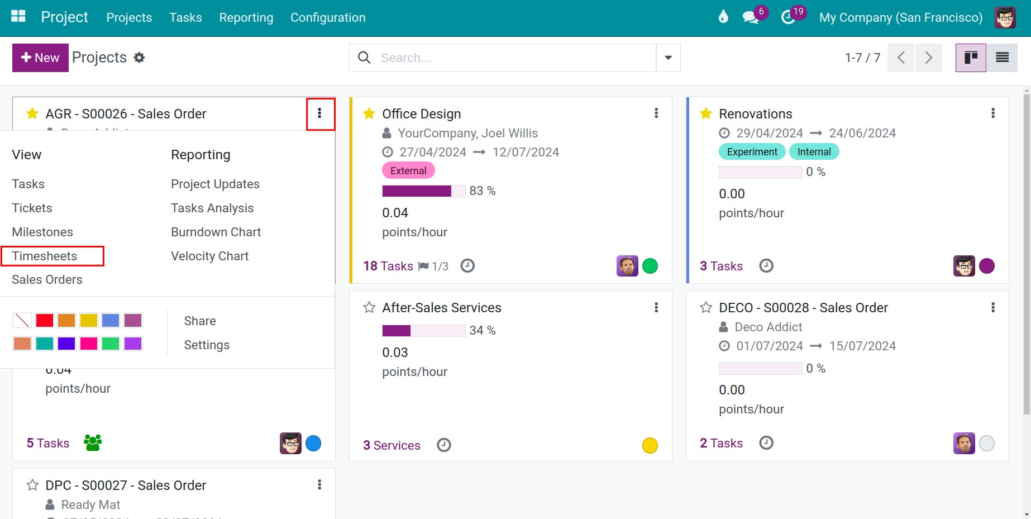Image resolution: width=1031 pixels, height=519 pixels.
Task: Open DECO - S00028 kebab menu
Action: [x=993, y=307]
